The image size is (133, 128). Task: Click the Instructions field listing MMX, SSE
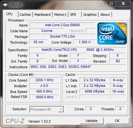(x=78, y=67)
